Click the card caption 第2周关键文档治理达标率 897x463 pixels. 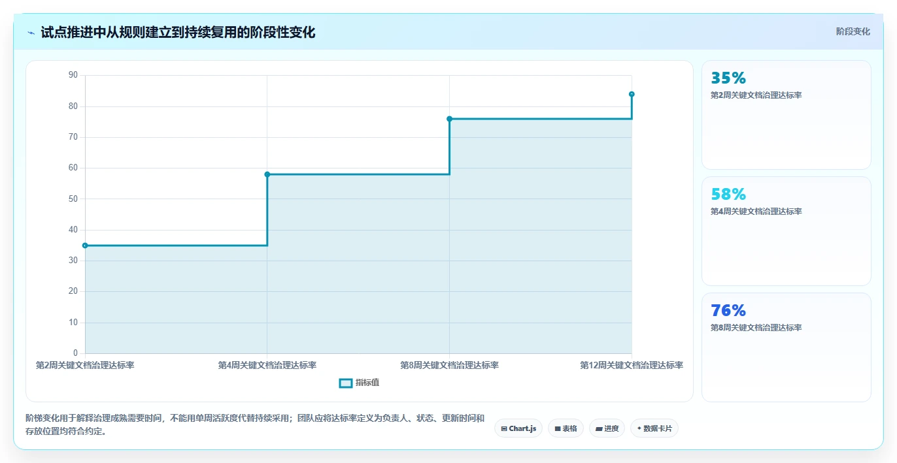(x=756, y=95)
